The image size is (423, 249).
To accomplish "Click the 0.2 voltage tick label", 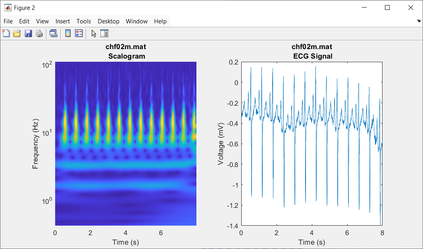I will point(234,62).
